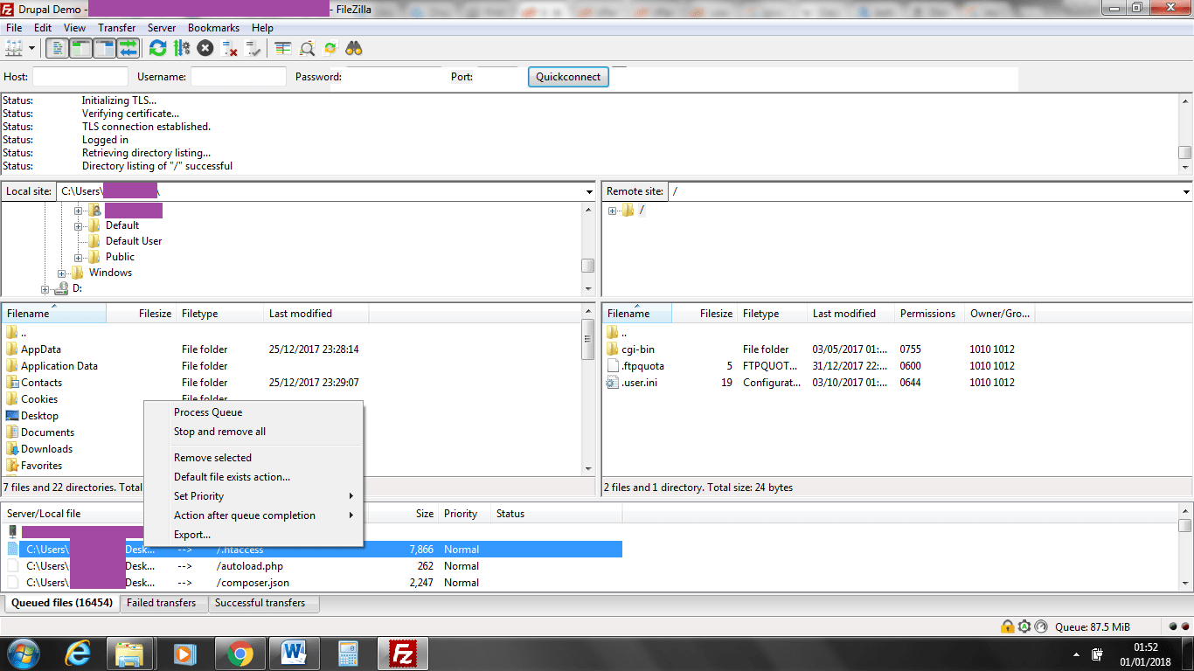
Task: Click the Refresh file lists icon
Action: tap(157, 48)
